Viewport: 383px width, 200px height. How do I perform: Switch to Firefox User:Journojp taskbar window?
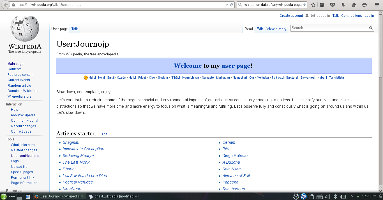tap(59, 196)
